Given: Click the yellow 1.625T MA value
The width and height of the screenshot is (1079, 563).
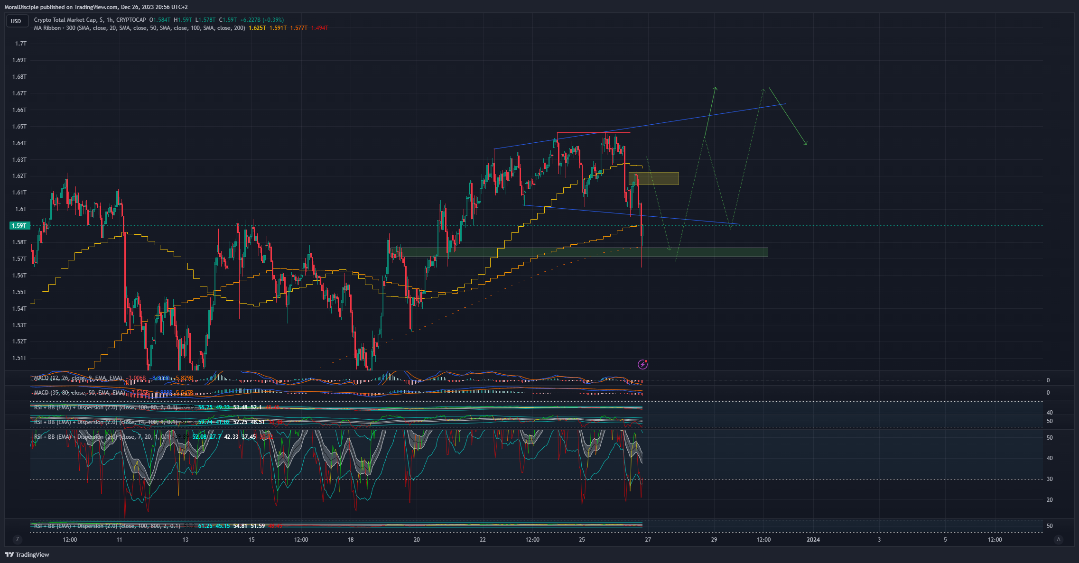Looking at the screenshot, I should coord(257,28).
